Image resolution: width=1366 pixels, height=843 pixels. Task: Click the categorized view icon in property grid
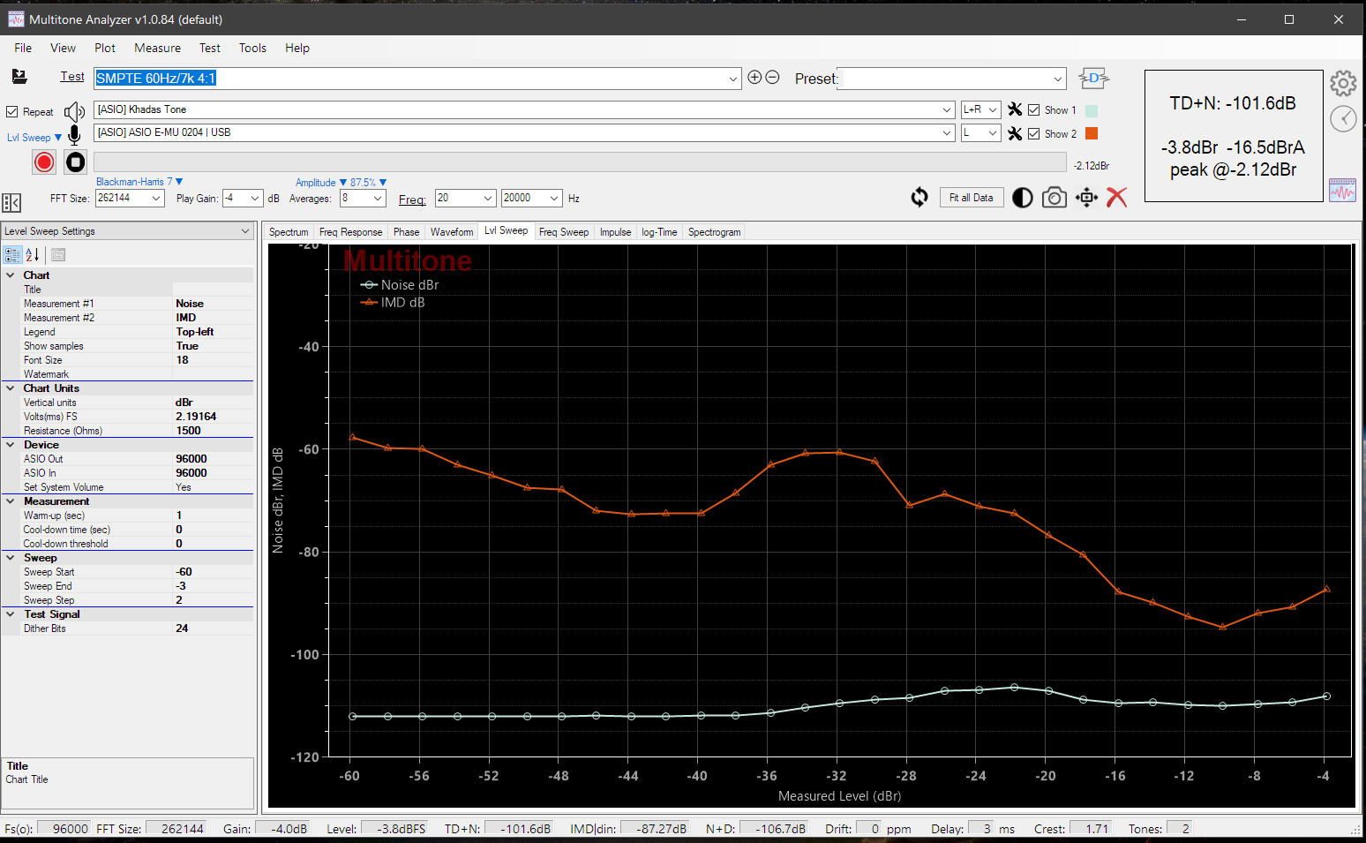13,255
